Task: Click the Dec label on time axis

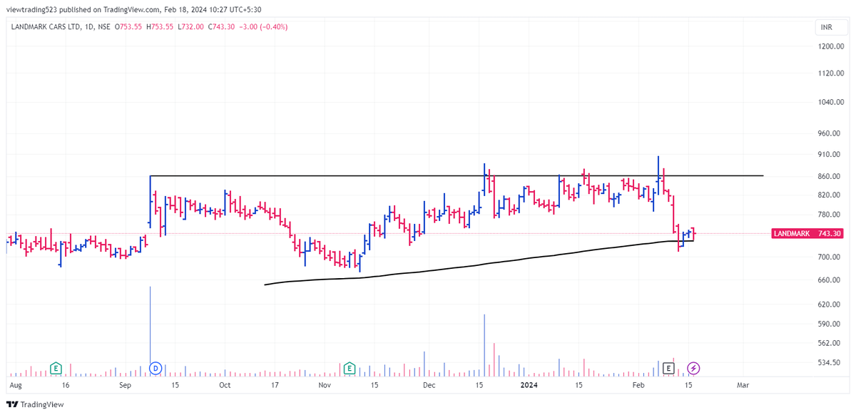Action: (x=429, y=385)
